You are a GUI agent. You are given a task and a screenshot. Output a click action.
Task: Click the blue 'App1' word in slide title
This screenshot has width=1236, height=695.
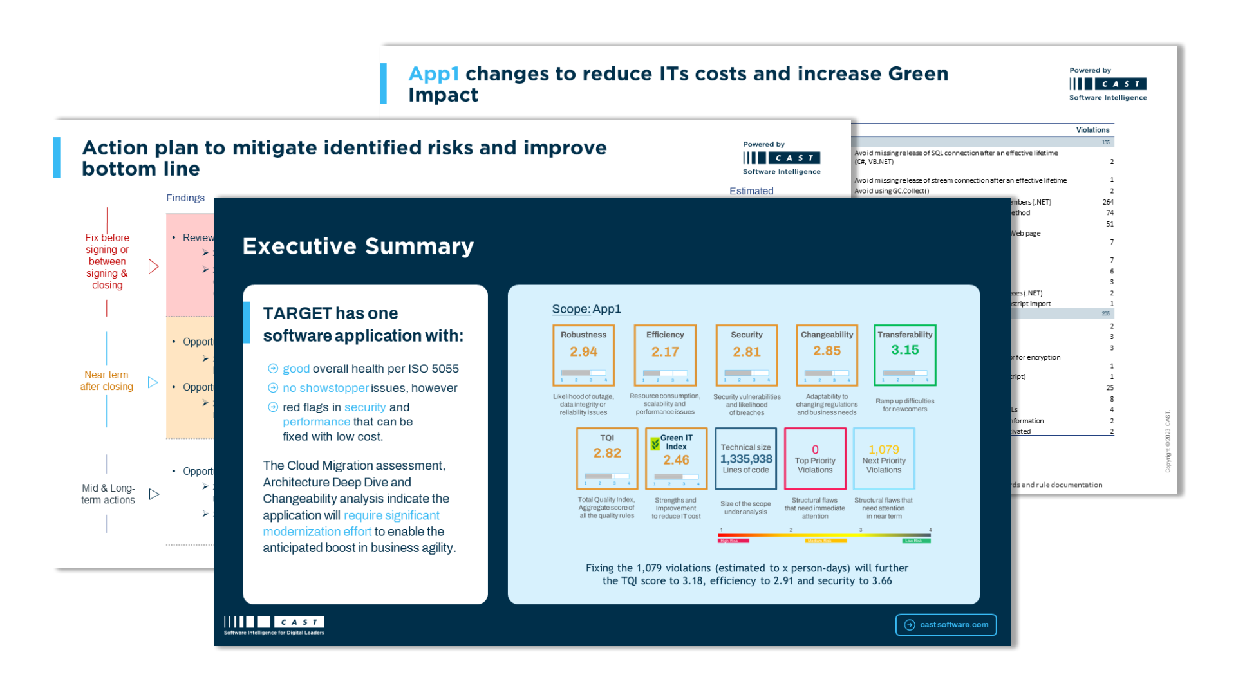[434, 73]
